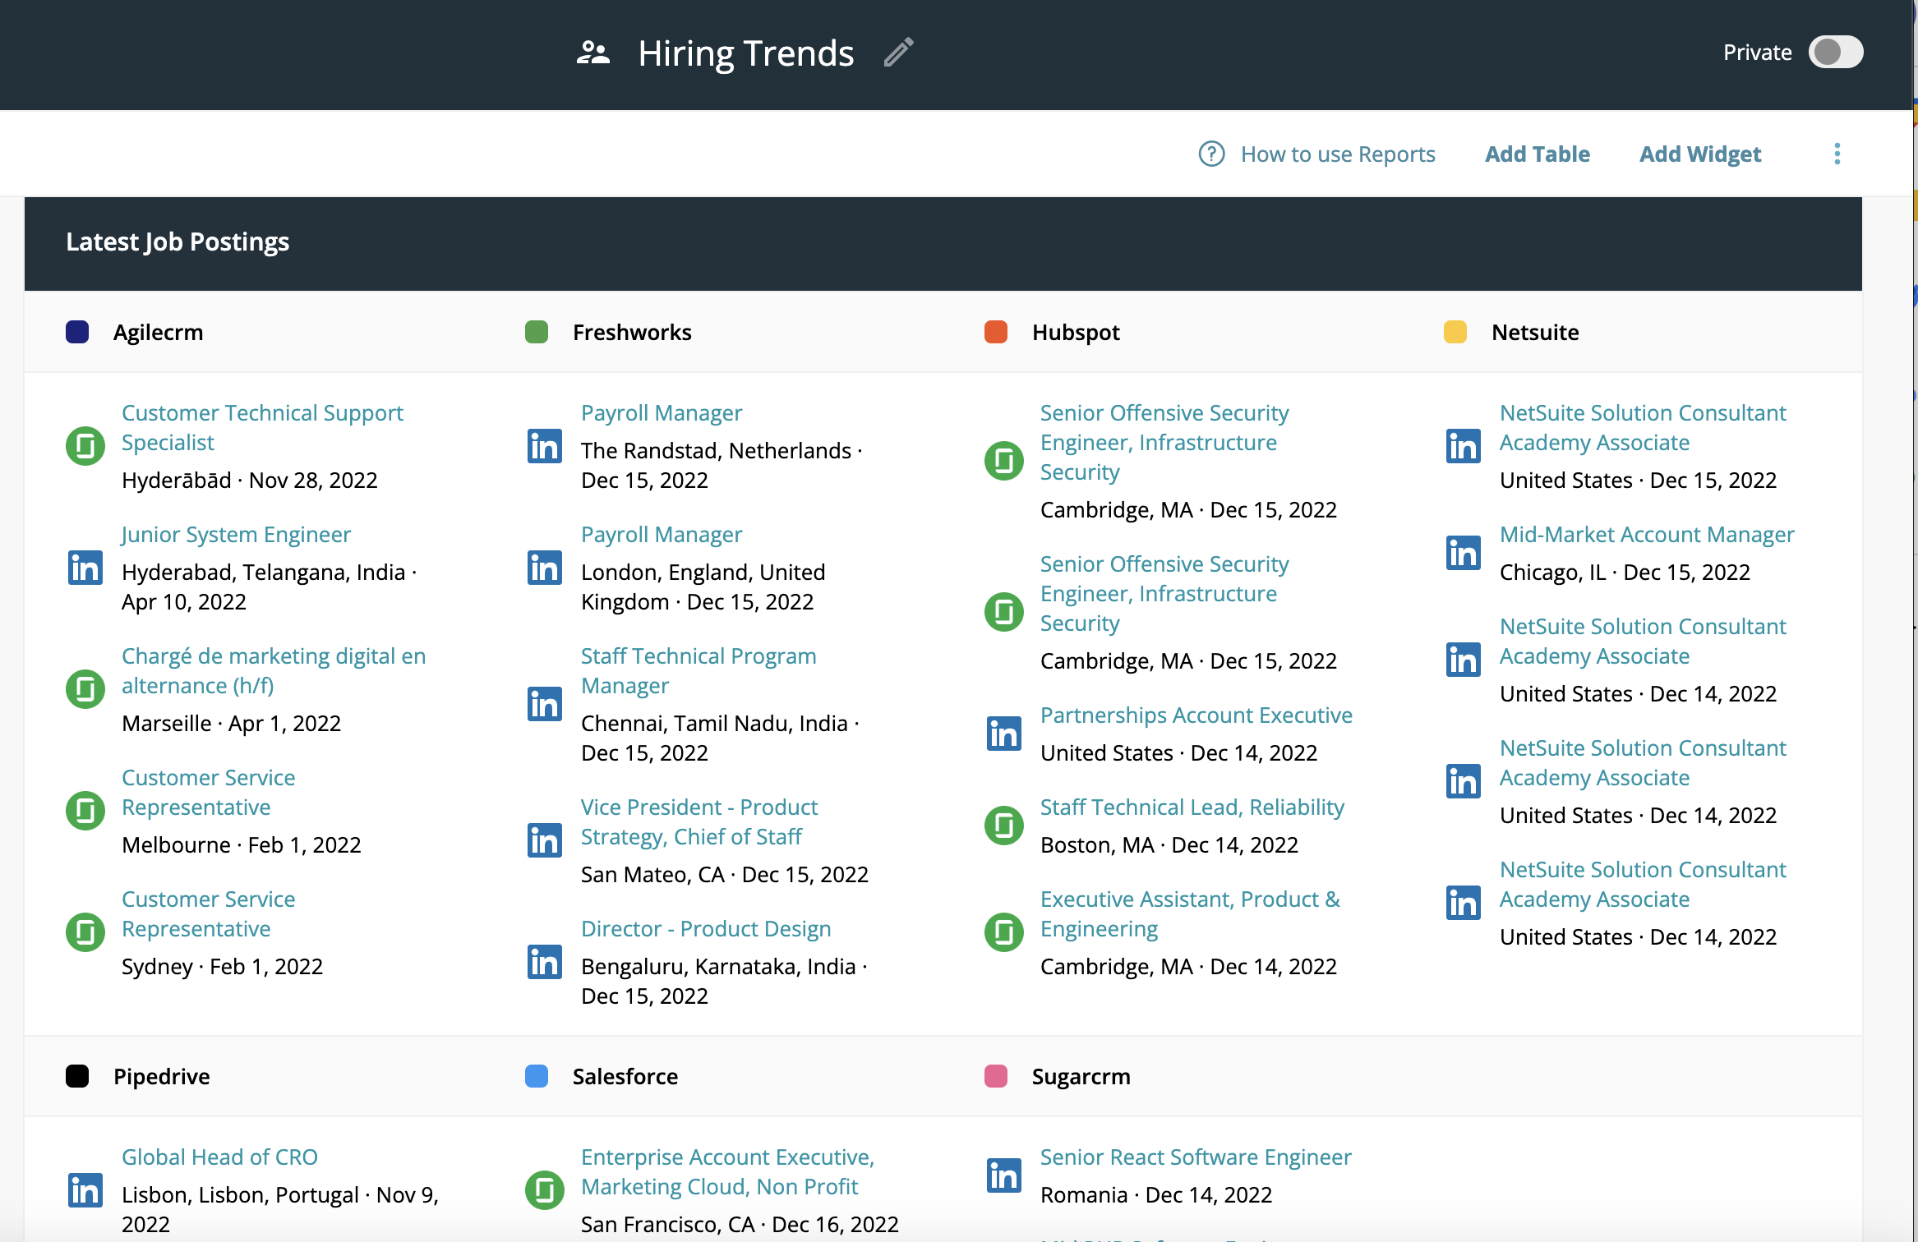Toggle the Private switch
The image size is (1918, 1242).
point(1835,52)
